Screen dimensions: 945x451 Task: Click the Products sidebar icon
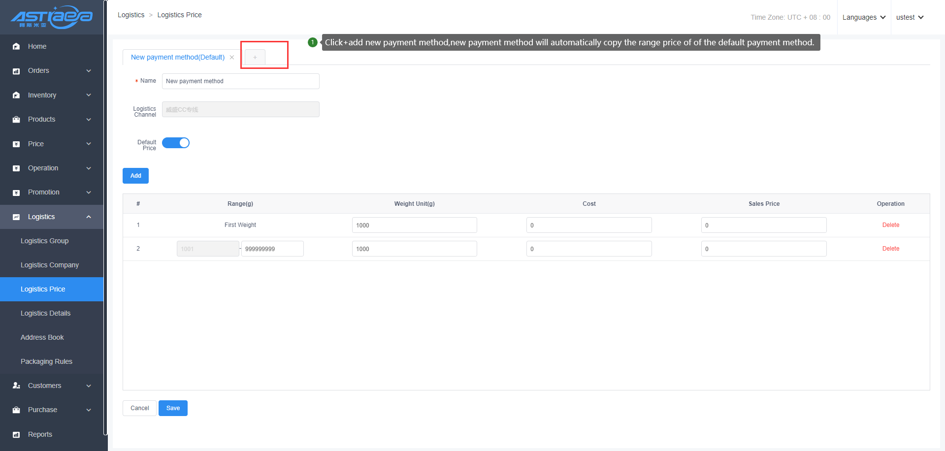pos(16,120)
